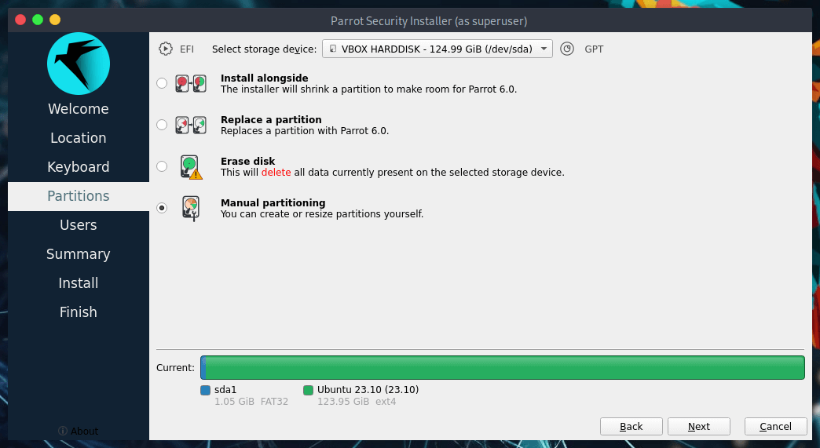
Task: Click the About info icon
Action: point(62,431)
